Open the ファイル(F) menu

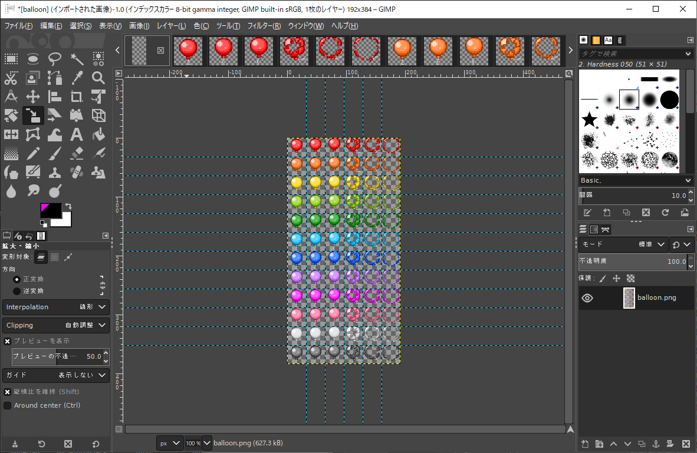(18, 26)
